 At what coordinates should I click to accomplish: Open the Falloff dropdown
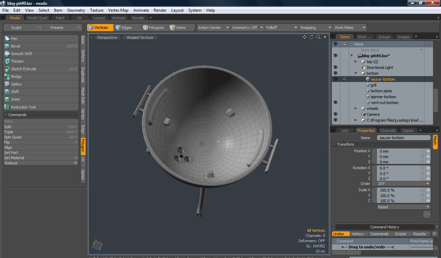click(281, 28)
